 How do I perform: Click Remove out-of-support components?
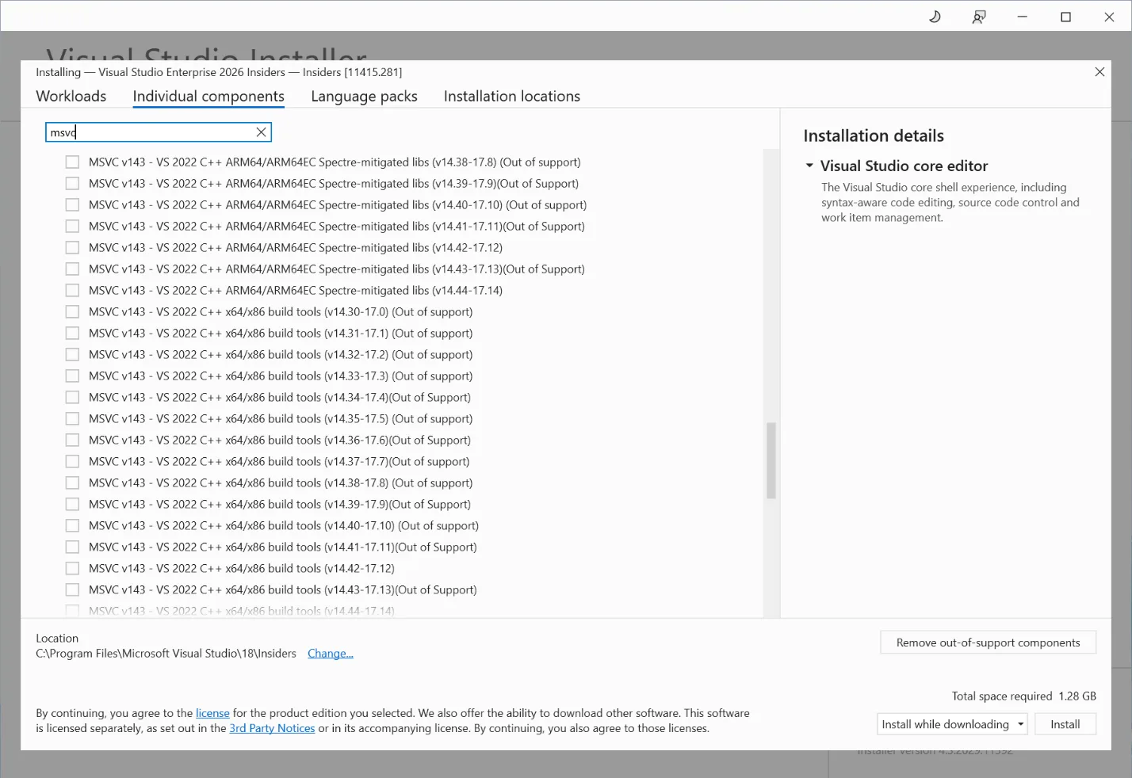988,643
